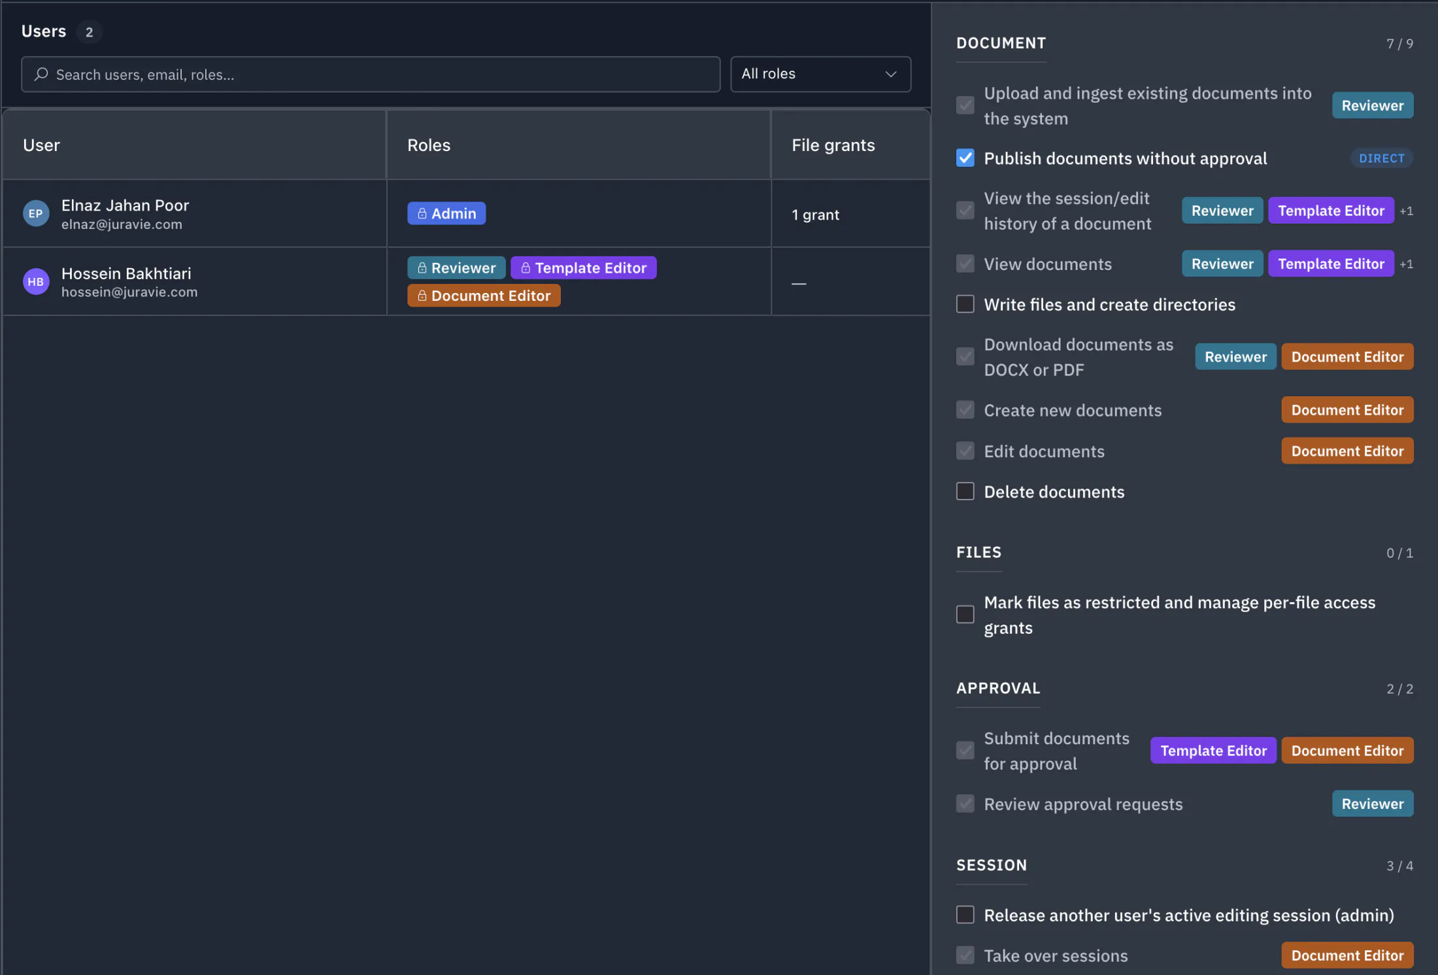Click Document Editor tag beside Create new documents

[x=1347, y=410]
